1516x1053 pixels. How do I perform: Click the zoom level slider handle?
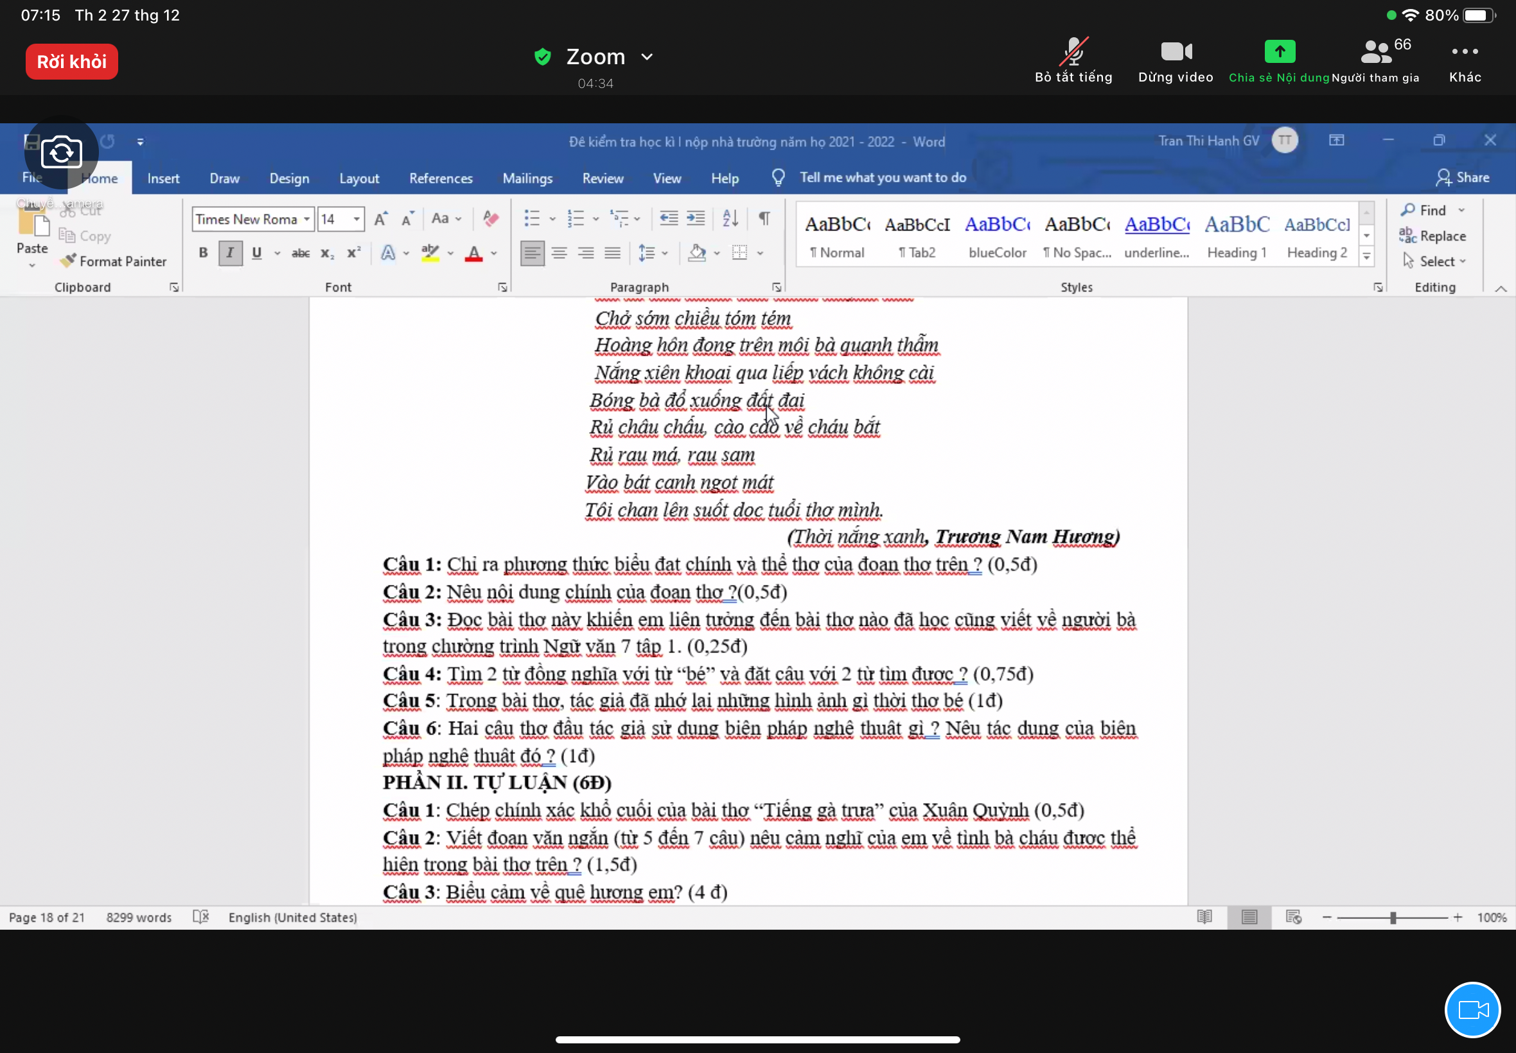pyautogui.click(x=1393, y=918)
